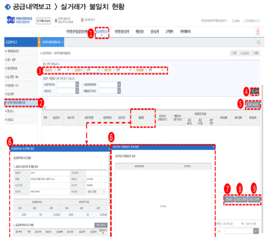
Task: Open the 마이페이지 menu
Action: pos(185,32)
